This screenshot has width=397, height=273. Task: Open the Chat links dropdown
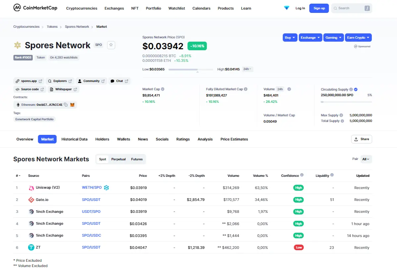click(x=119, y=81)
